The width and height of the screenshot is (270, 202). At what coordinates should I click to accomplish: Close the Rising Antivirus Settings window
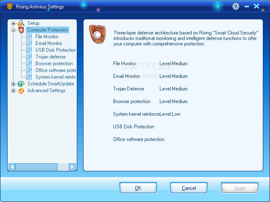click(256, 6)
